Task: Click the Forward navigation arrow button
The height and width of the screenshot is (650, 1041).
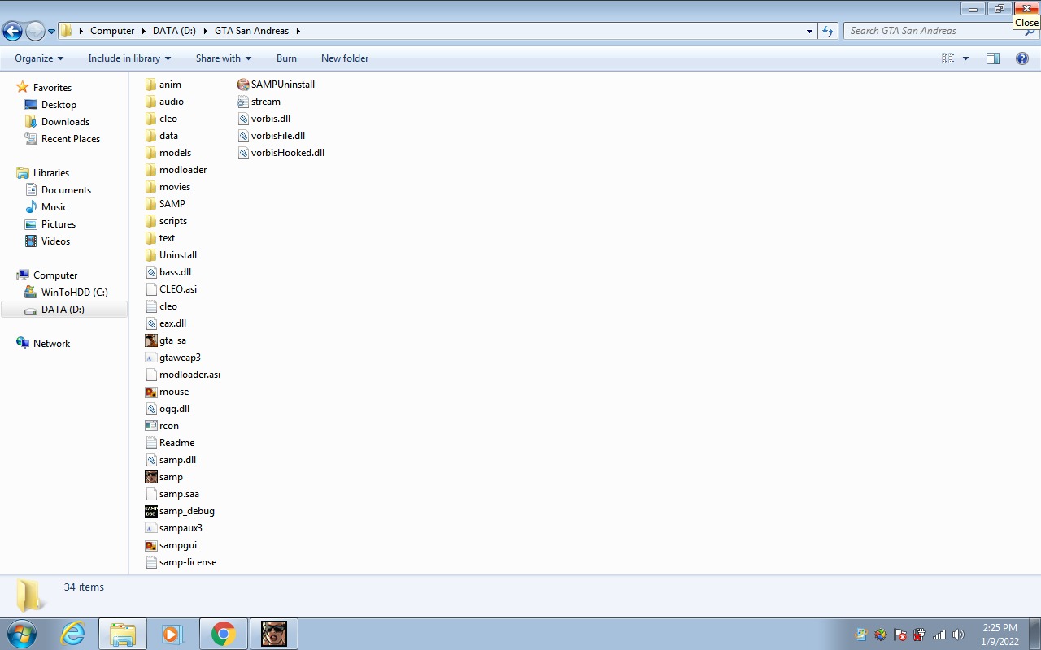Action: (35, 31)
